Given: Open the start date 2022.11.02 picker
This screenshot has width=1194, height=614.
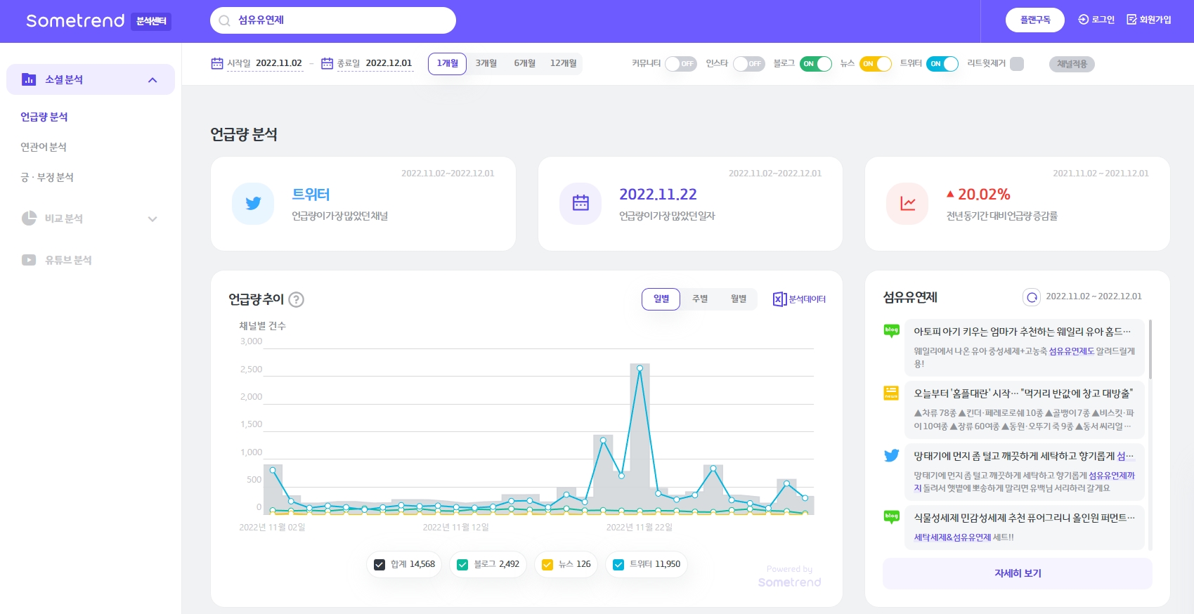Looking at the screenshot, I should [279, 63].
